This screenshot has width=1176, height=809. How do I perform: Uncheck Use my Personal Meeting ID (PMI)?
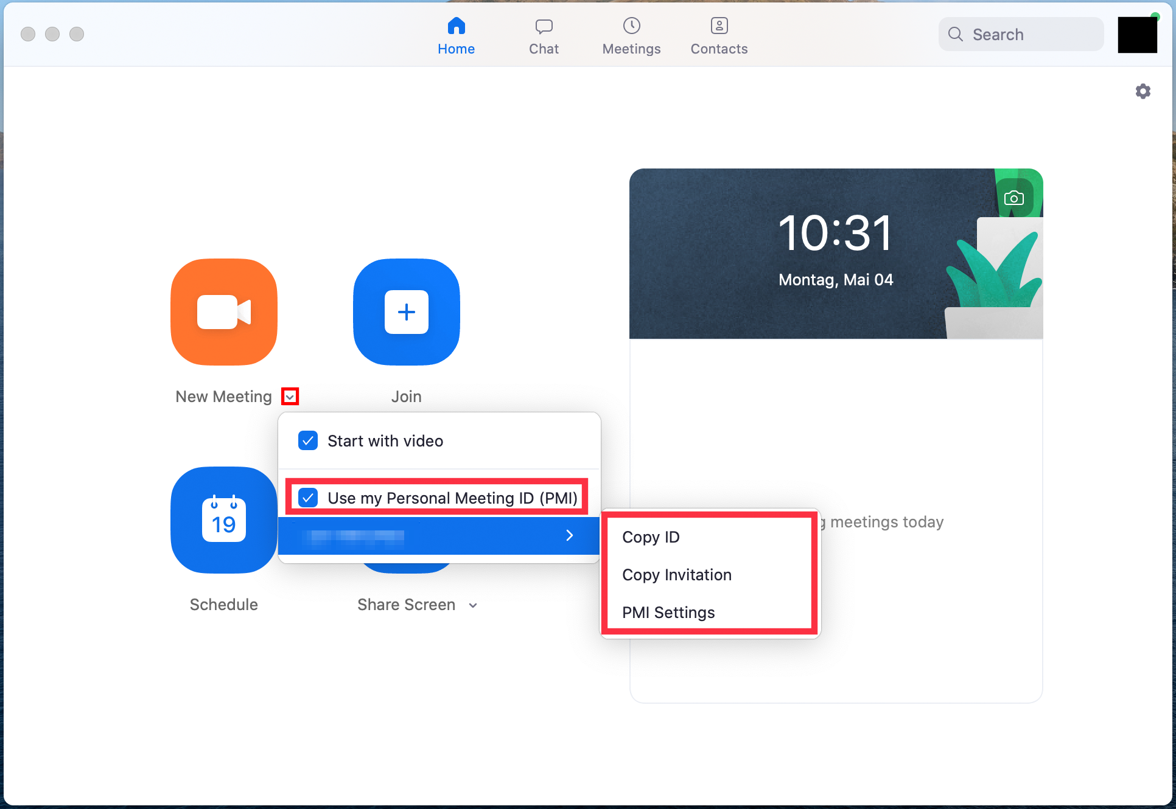(x=308, y=498)
